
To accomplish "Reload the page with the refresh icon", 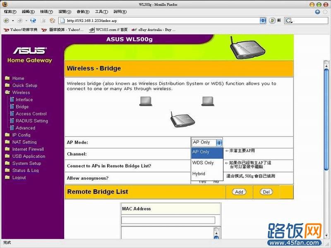I will click(x=33, y=21).
